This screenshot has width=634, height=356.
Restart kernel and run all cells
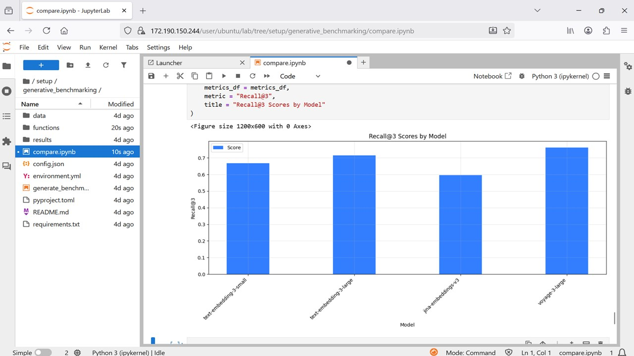click(267, 76)
